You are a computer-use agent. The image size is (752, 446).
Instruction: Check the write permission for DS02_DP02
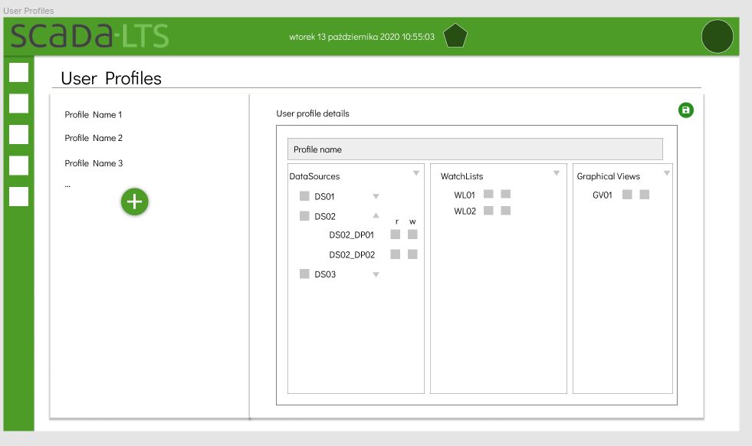(412, 254)
